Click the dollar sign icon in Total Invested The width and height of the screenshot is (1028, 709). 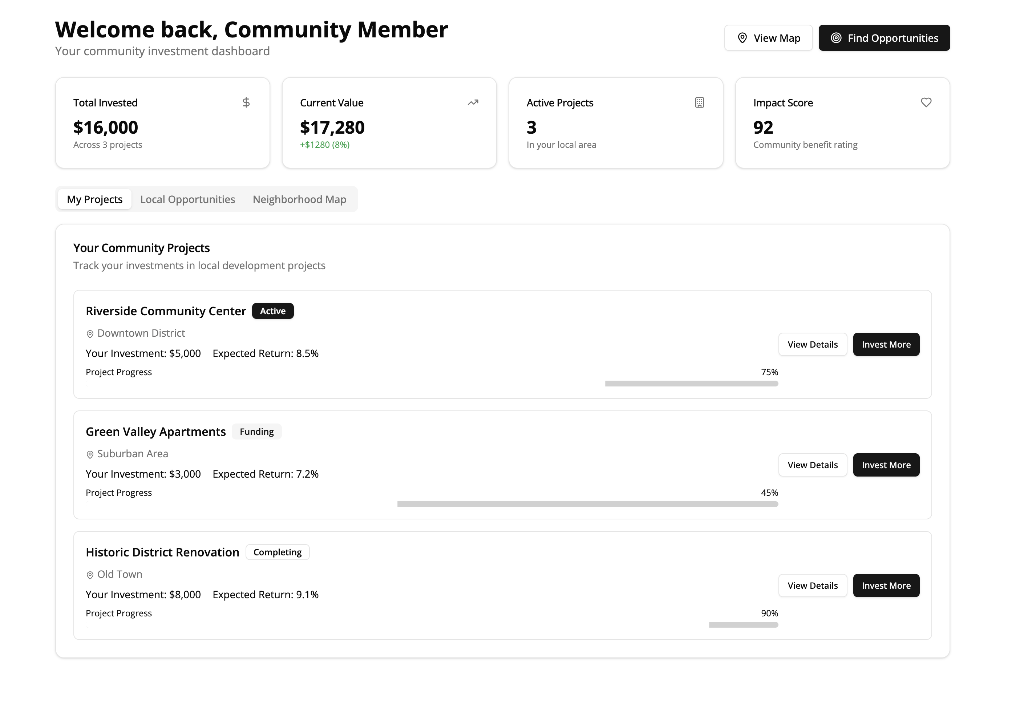pos(246,103)
